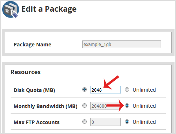The width and height of the screenshot is (176, 134).
Task: Click the Package Name field
Action: (121, 44)
